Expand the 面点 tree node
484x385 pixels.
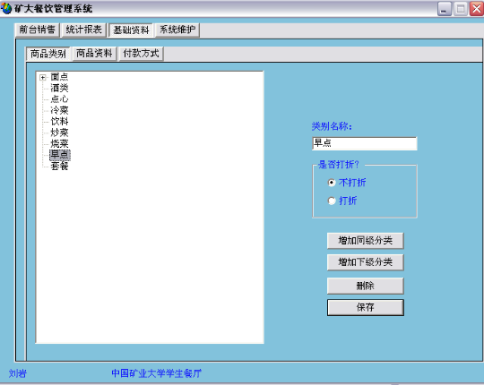click(43, 78)
